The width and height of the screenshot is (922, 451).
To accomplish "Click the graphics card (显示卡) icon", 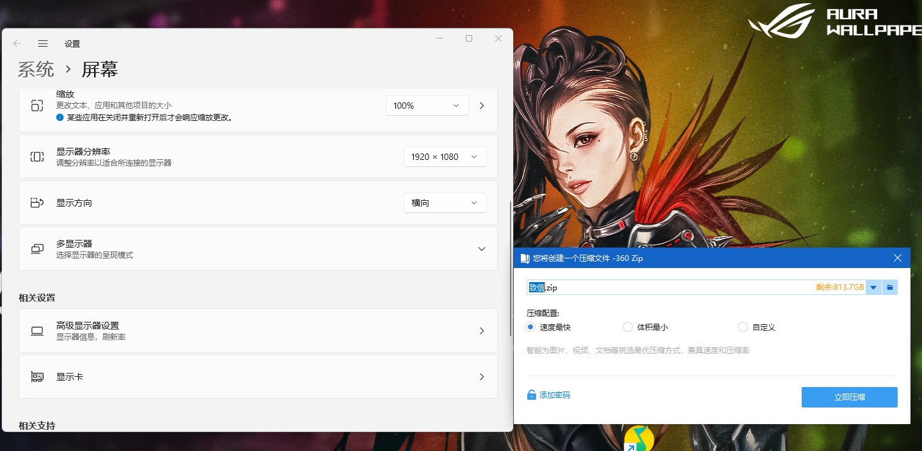I will [x=37, y=377].
